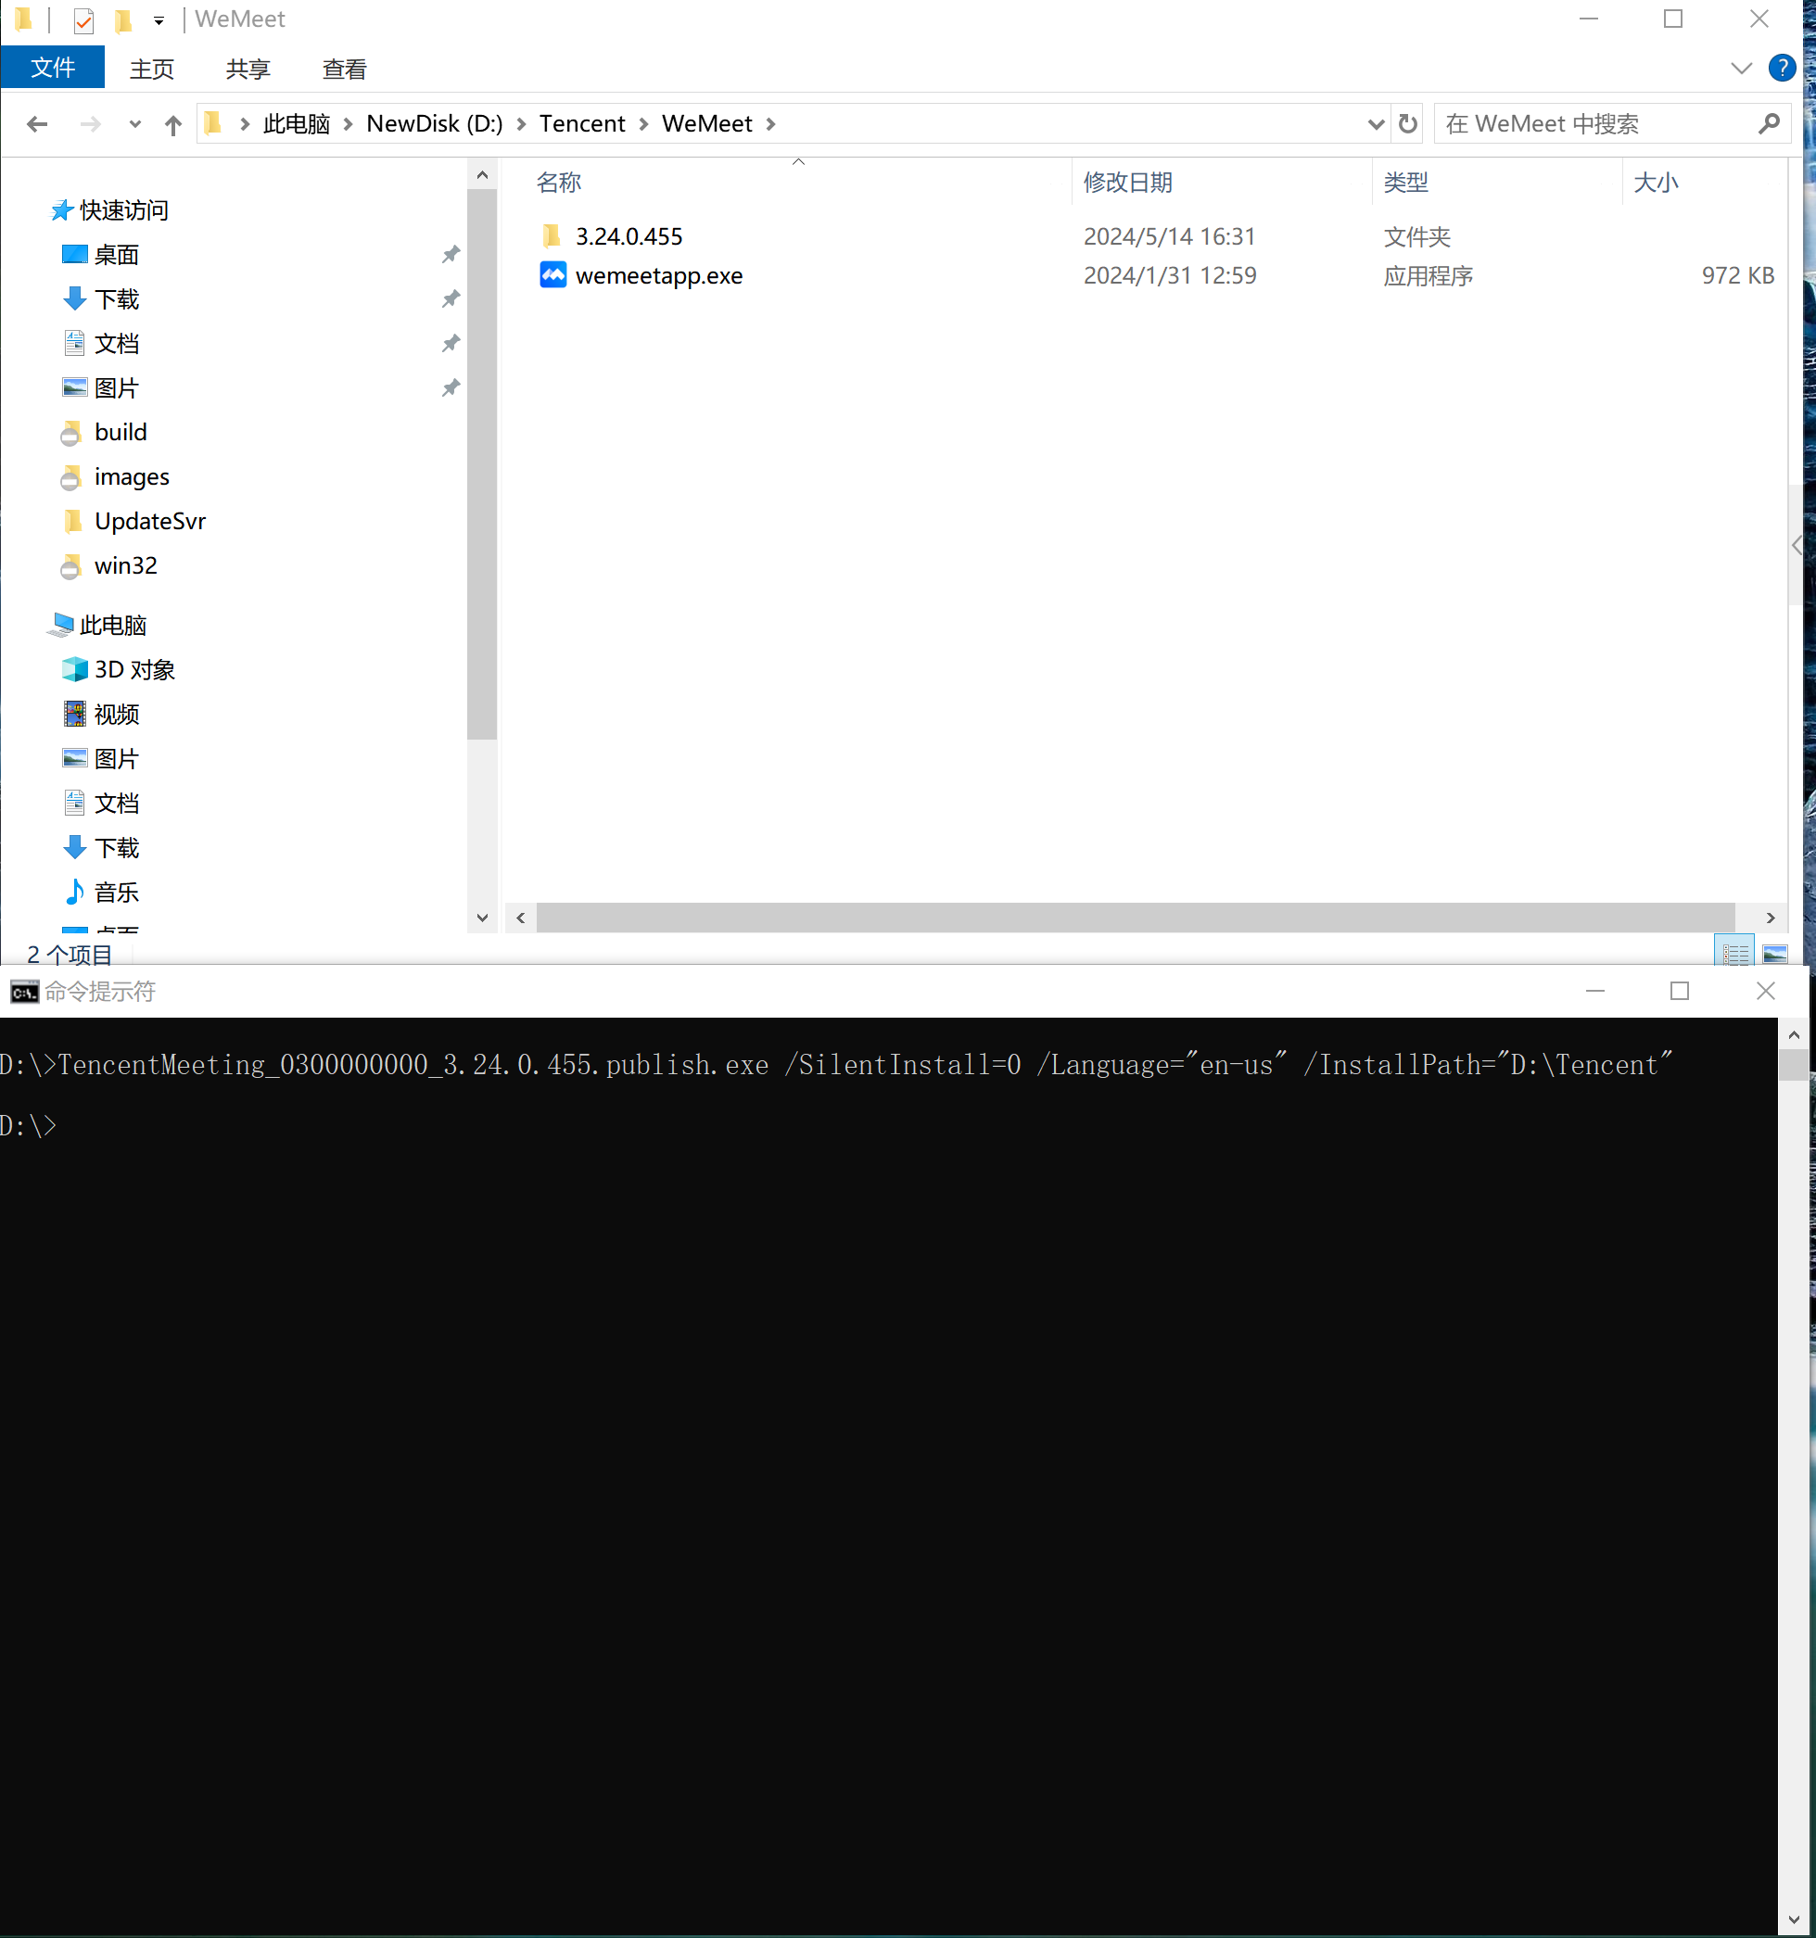Open the recent locations dropdown arrow

[x=134, y=124]
